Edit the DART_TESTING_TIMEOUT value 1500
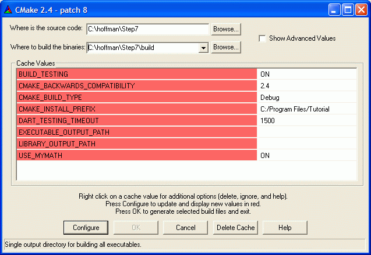The height and width of the screenshot is (255, 371). click(306, 121)
